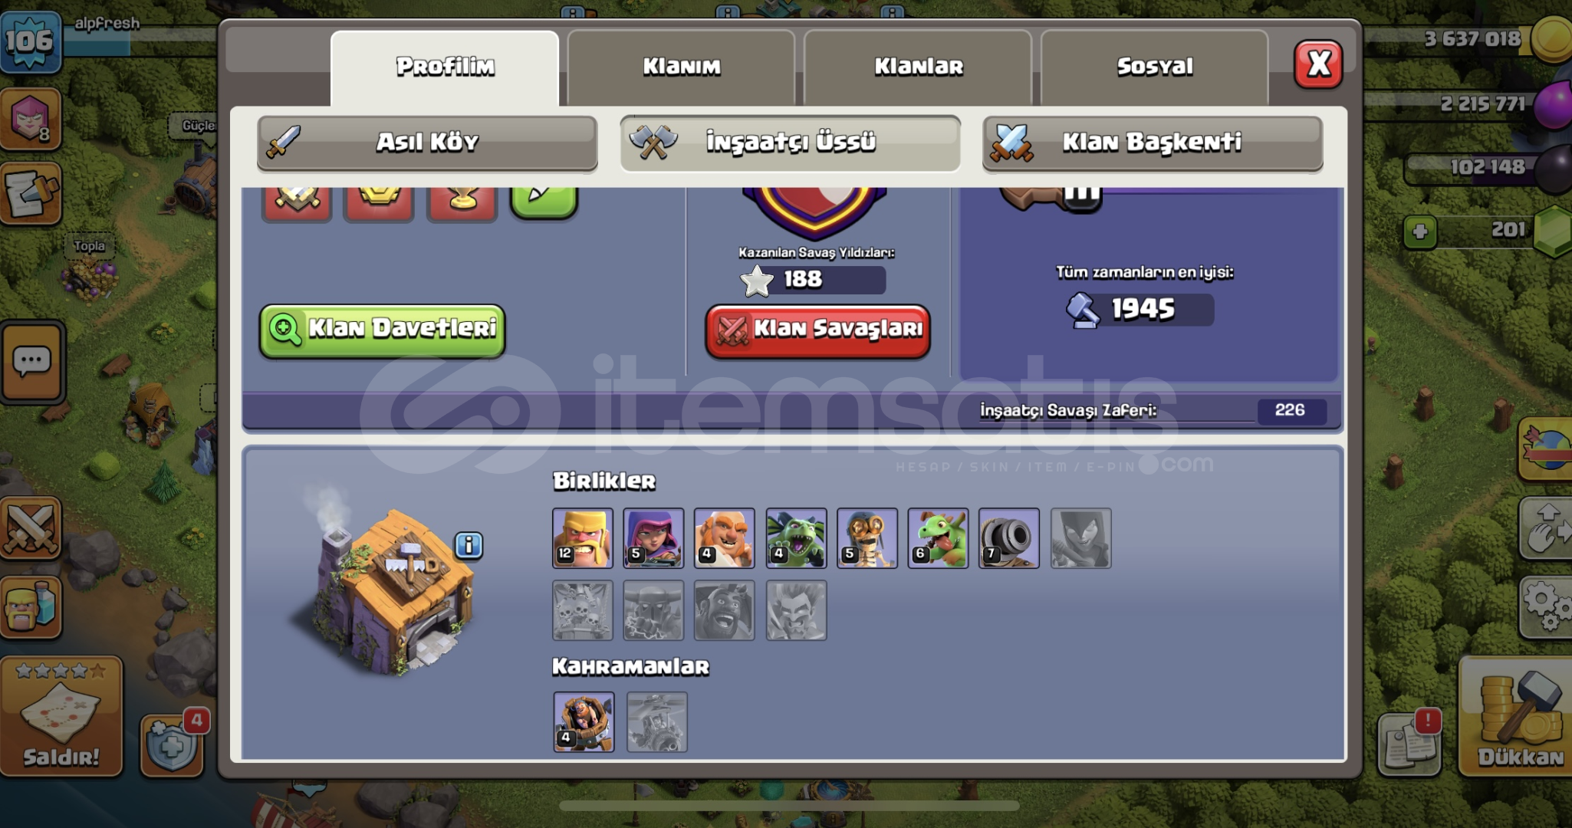Click the Klan Davetleri button
1572x828 pixels.
click(382, 330)
